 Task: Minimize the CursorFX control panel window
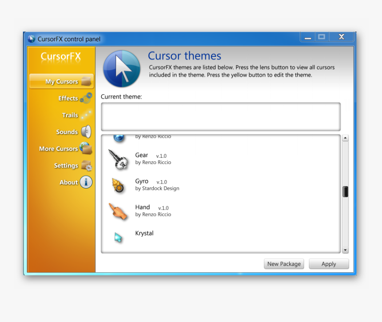(x=308, y=37)
